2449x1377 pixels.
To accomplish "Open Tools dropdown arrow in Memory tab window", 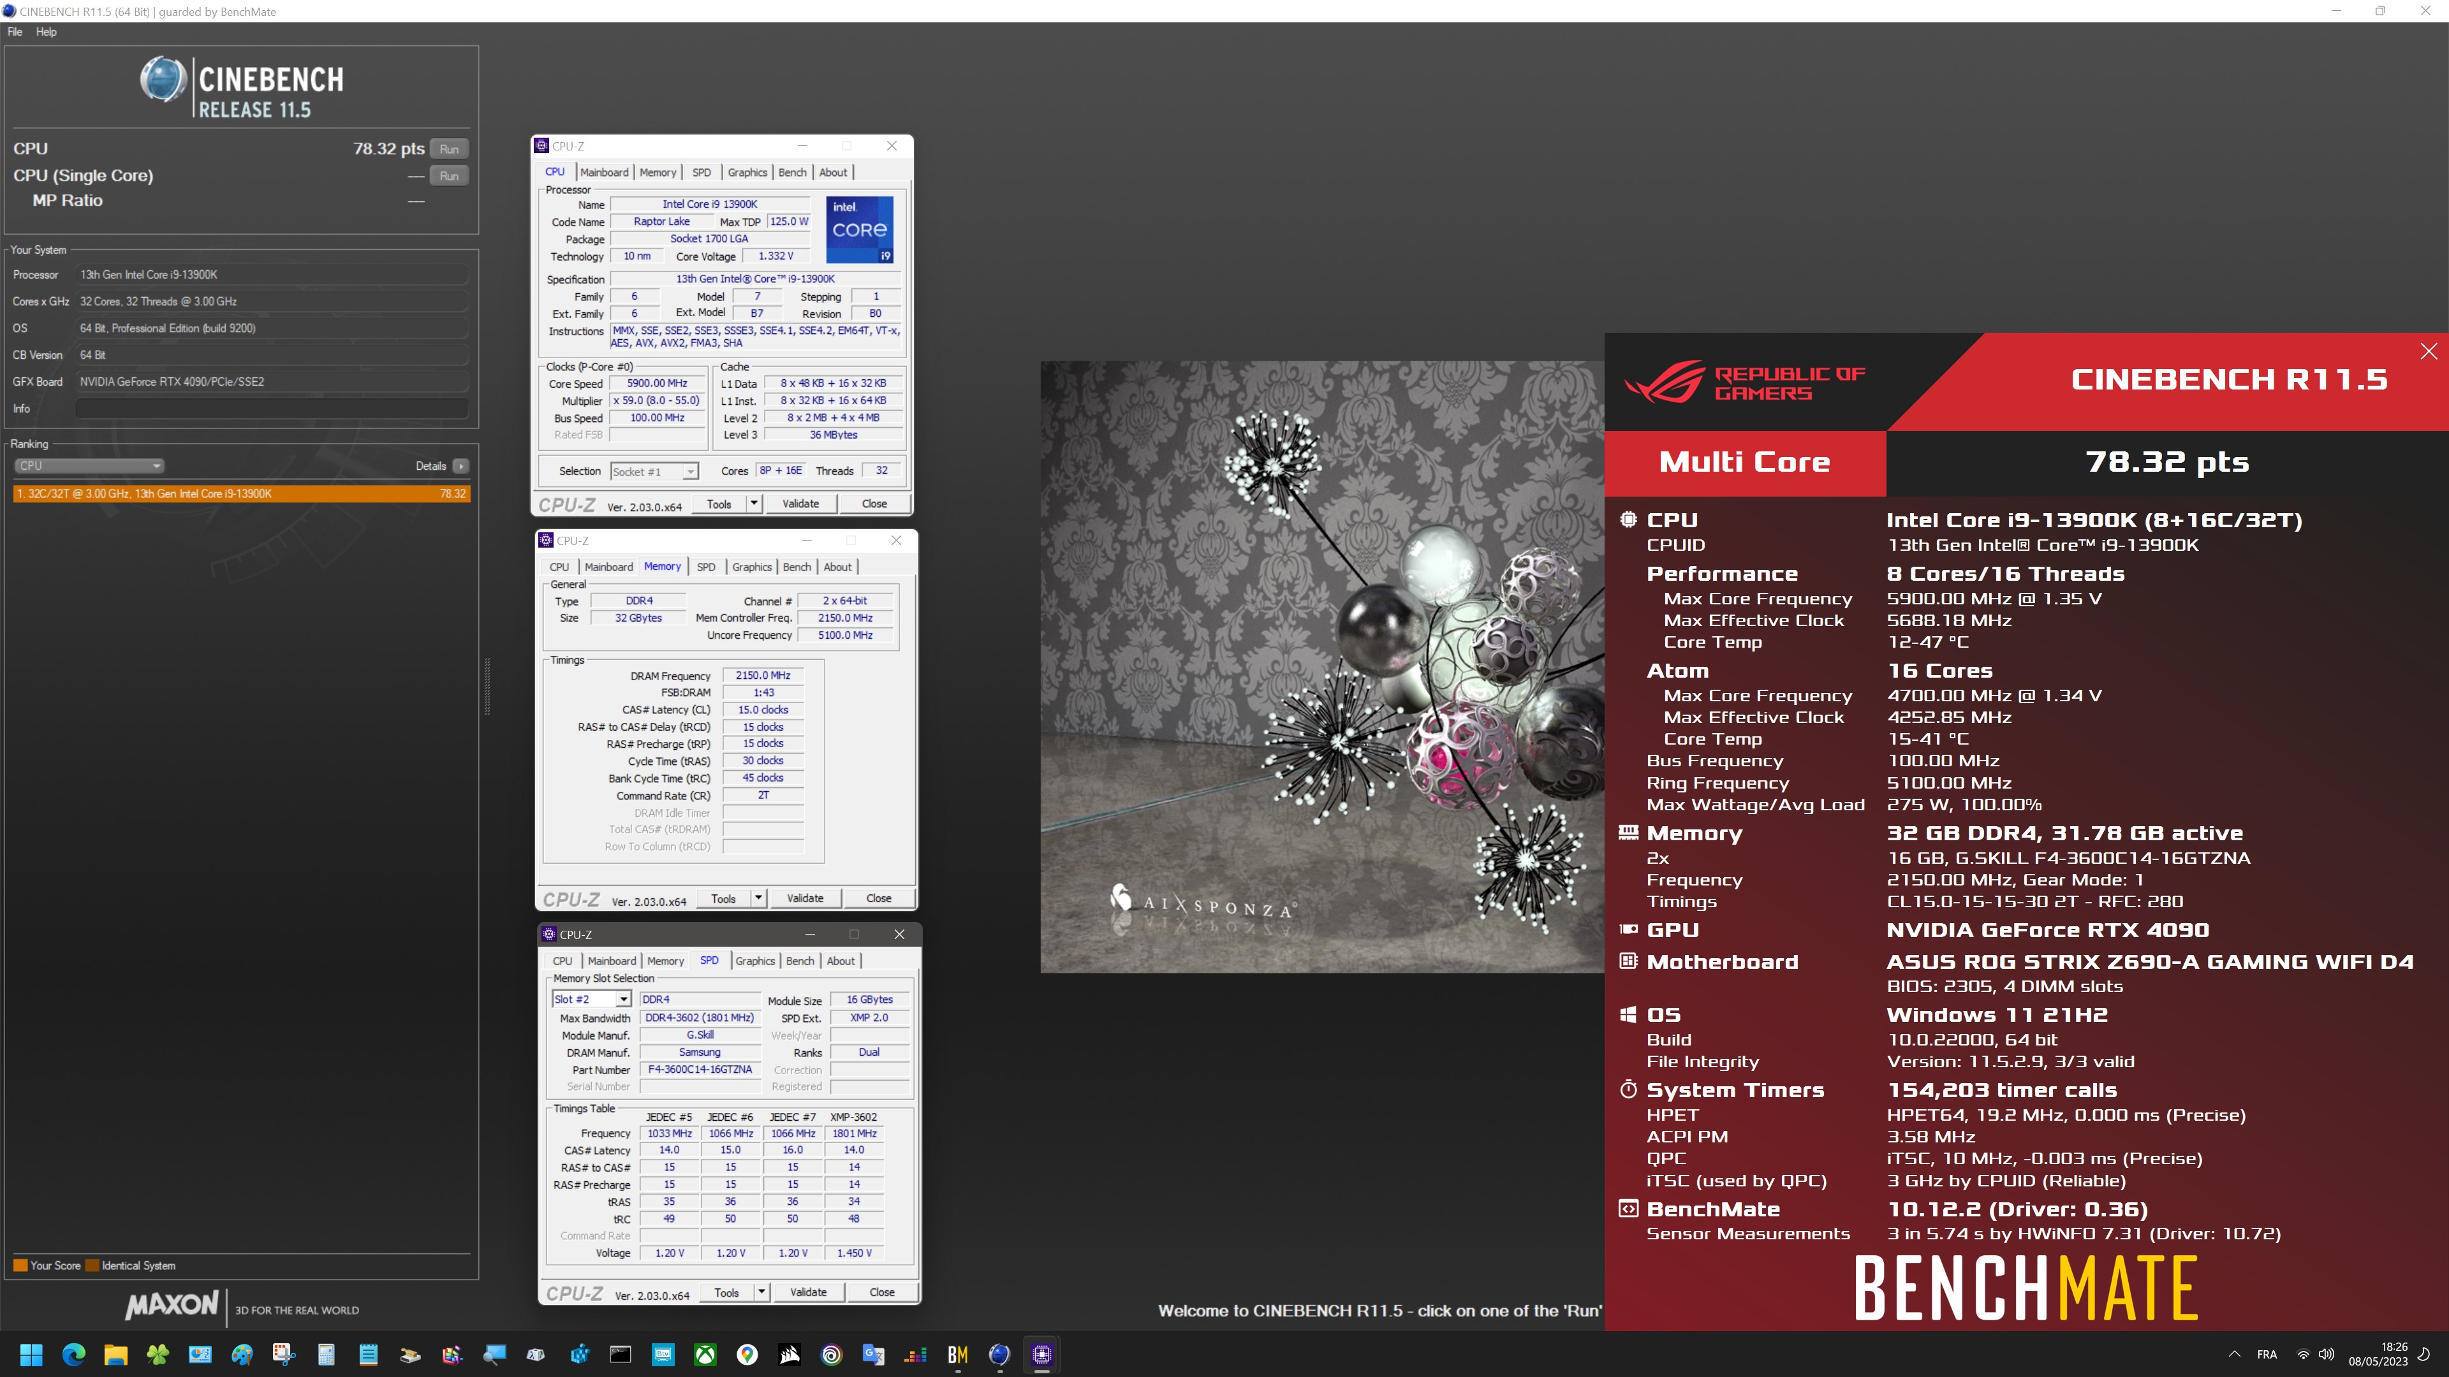I will click(759, 898).
